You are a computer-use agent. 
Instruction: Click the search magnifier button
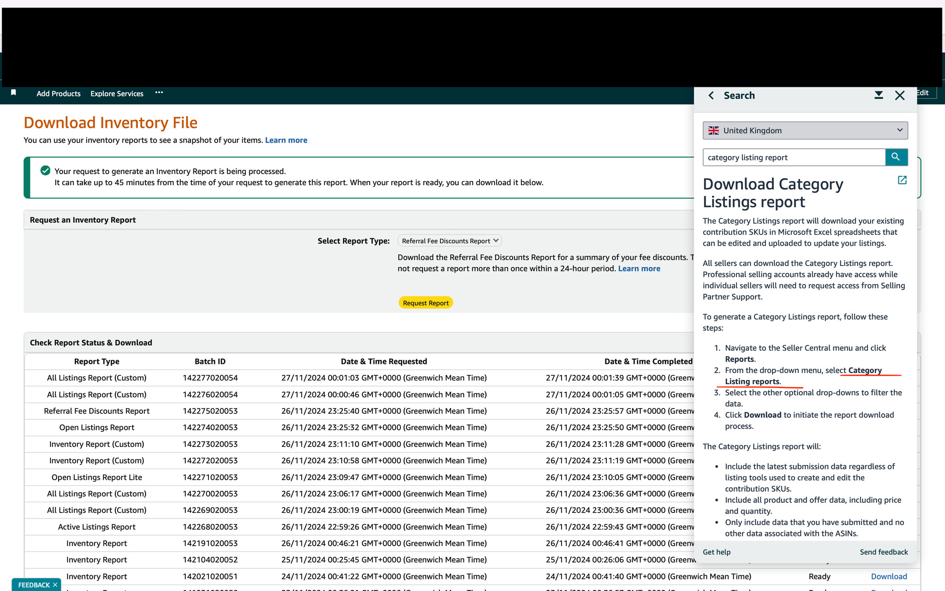click(x=896, y=157)
